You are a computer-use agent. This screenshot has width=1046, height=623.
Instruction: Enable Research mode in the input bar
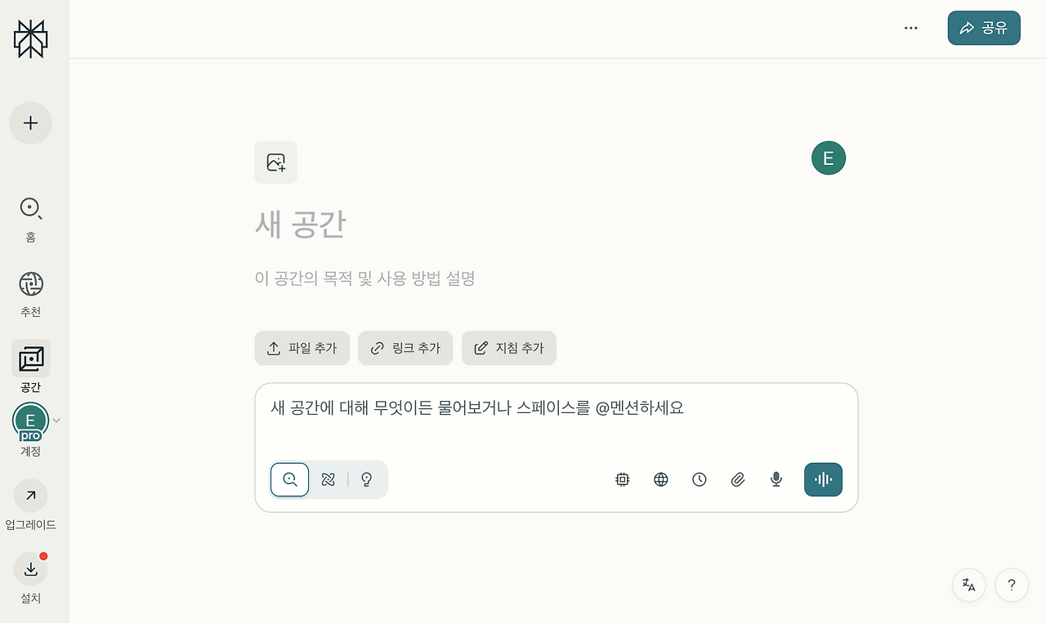tap(328, 479)
